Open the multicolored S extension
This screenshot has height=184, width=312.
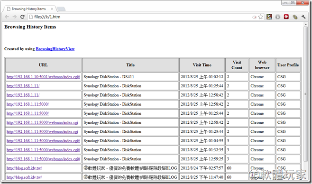tap(269, 17)
